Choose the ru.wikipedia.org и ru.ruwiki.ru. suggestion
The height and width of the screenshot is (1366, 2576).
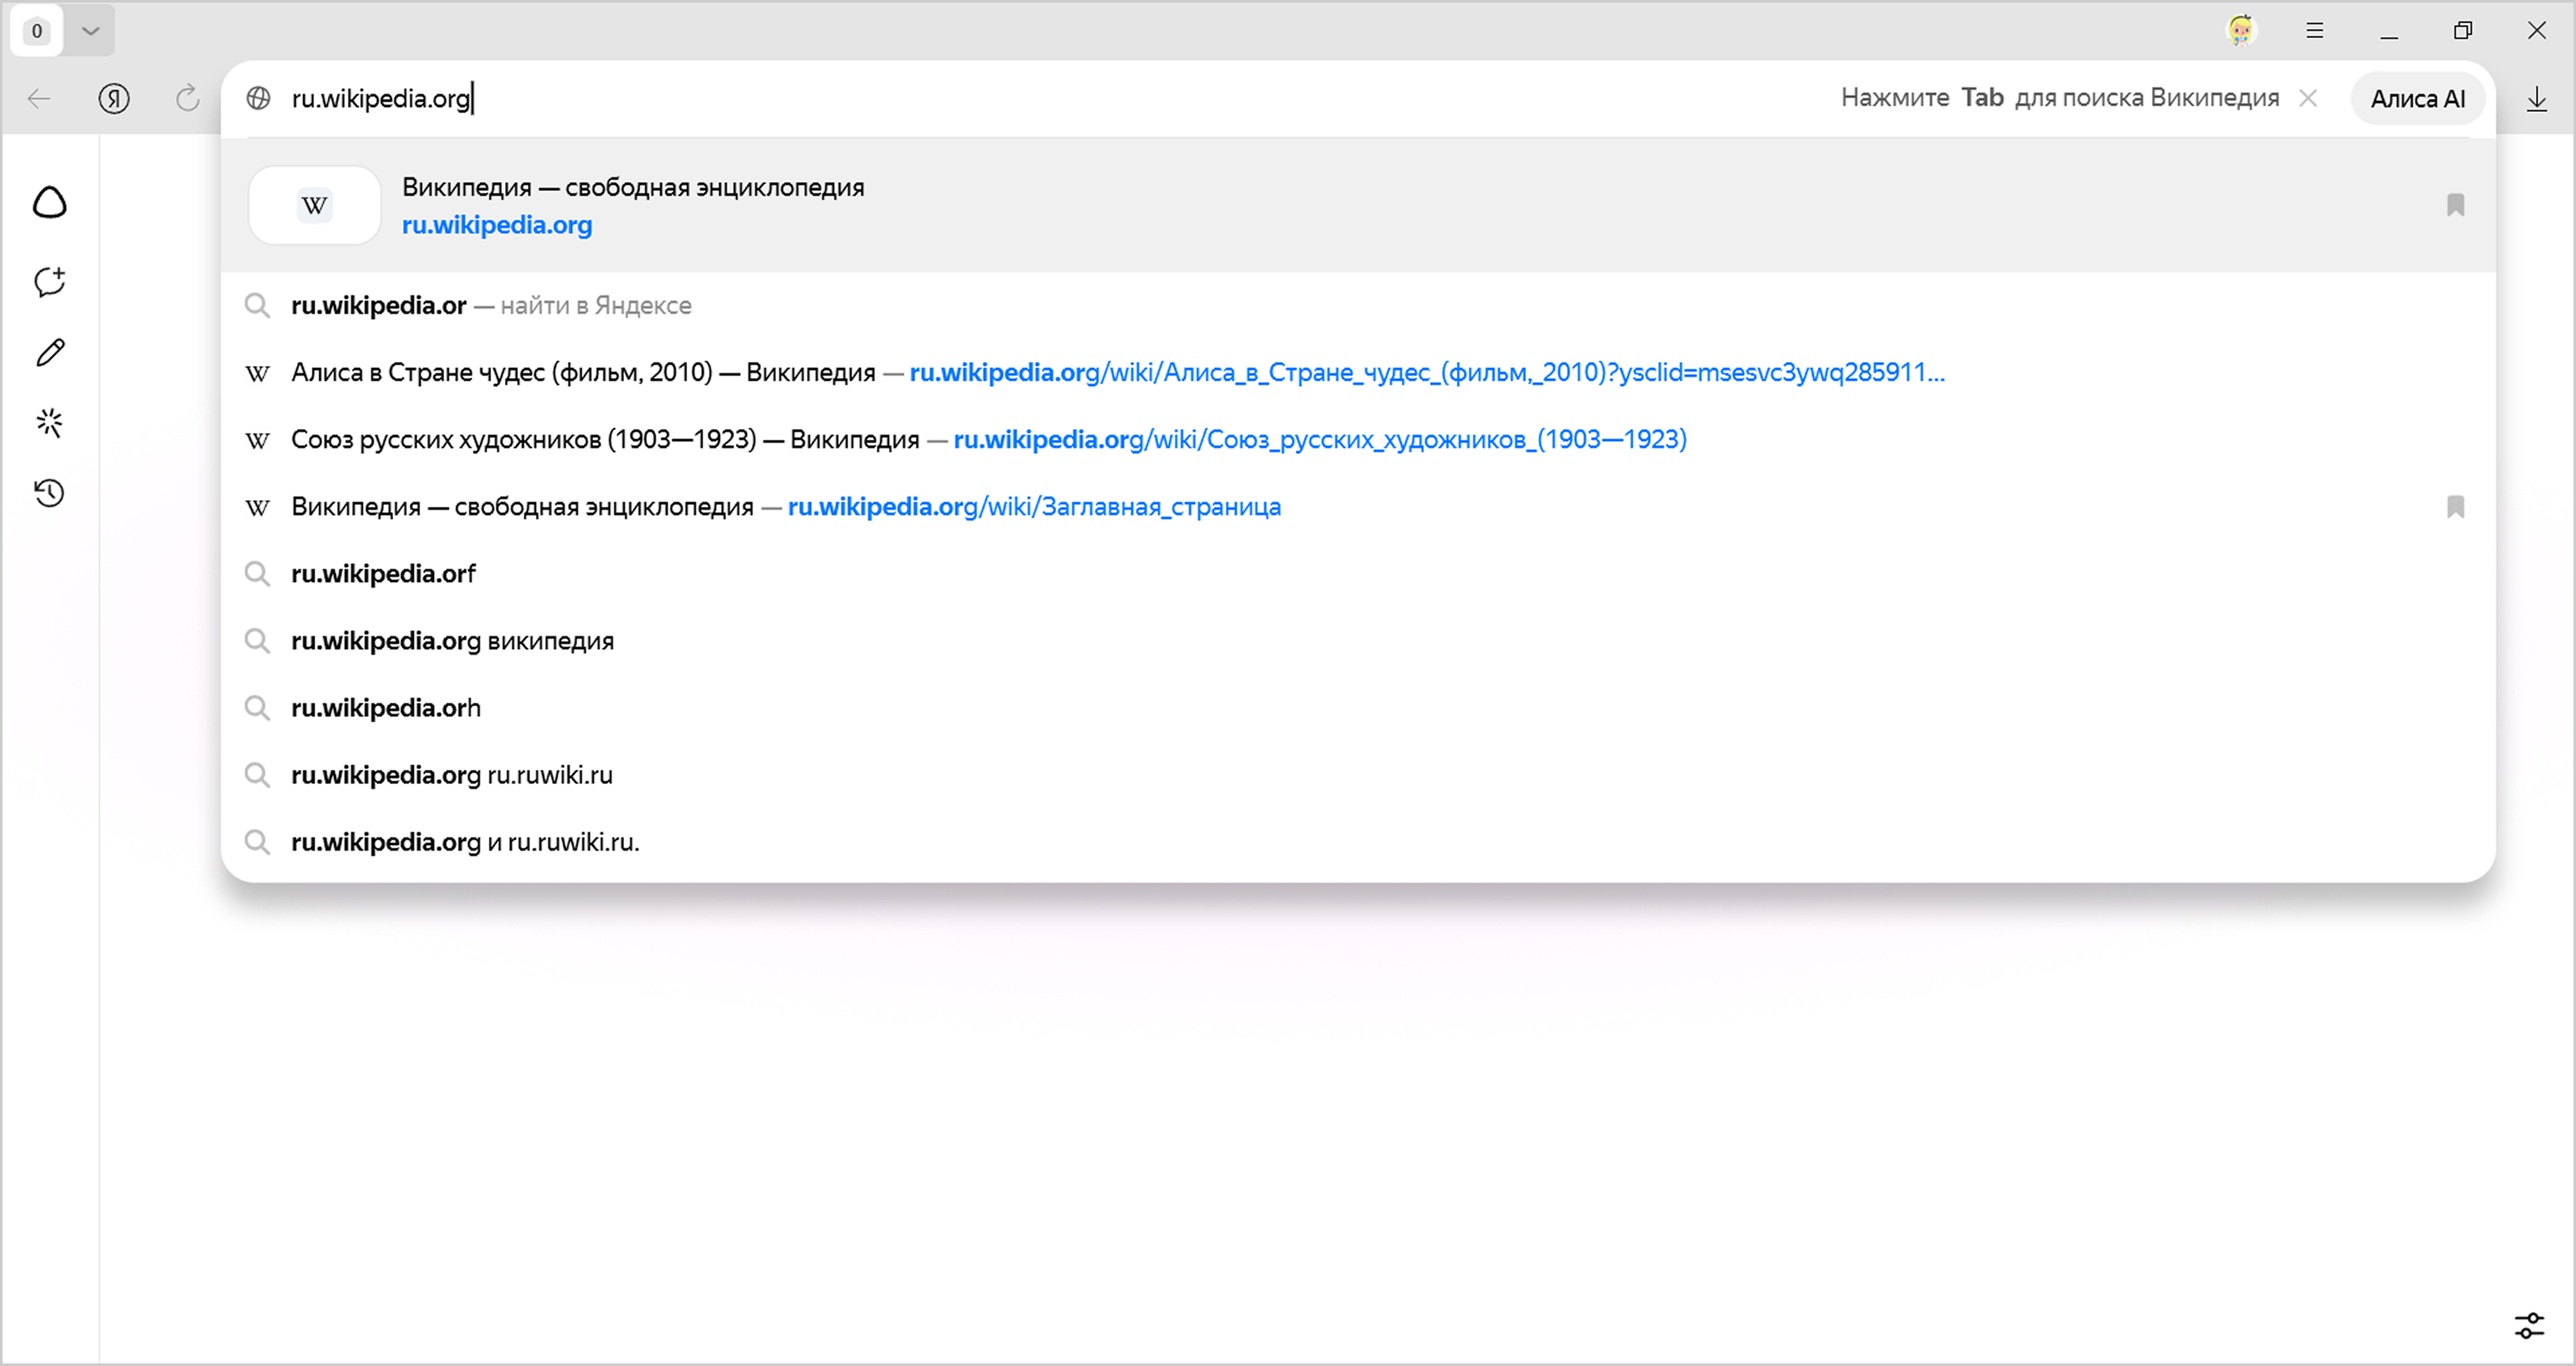point(1358,841)
